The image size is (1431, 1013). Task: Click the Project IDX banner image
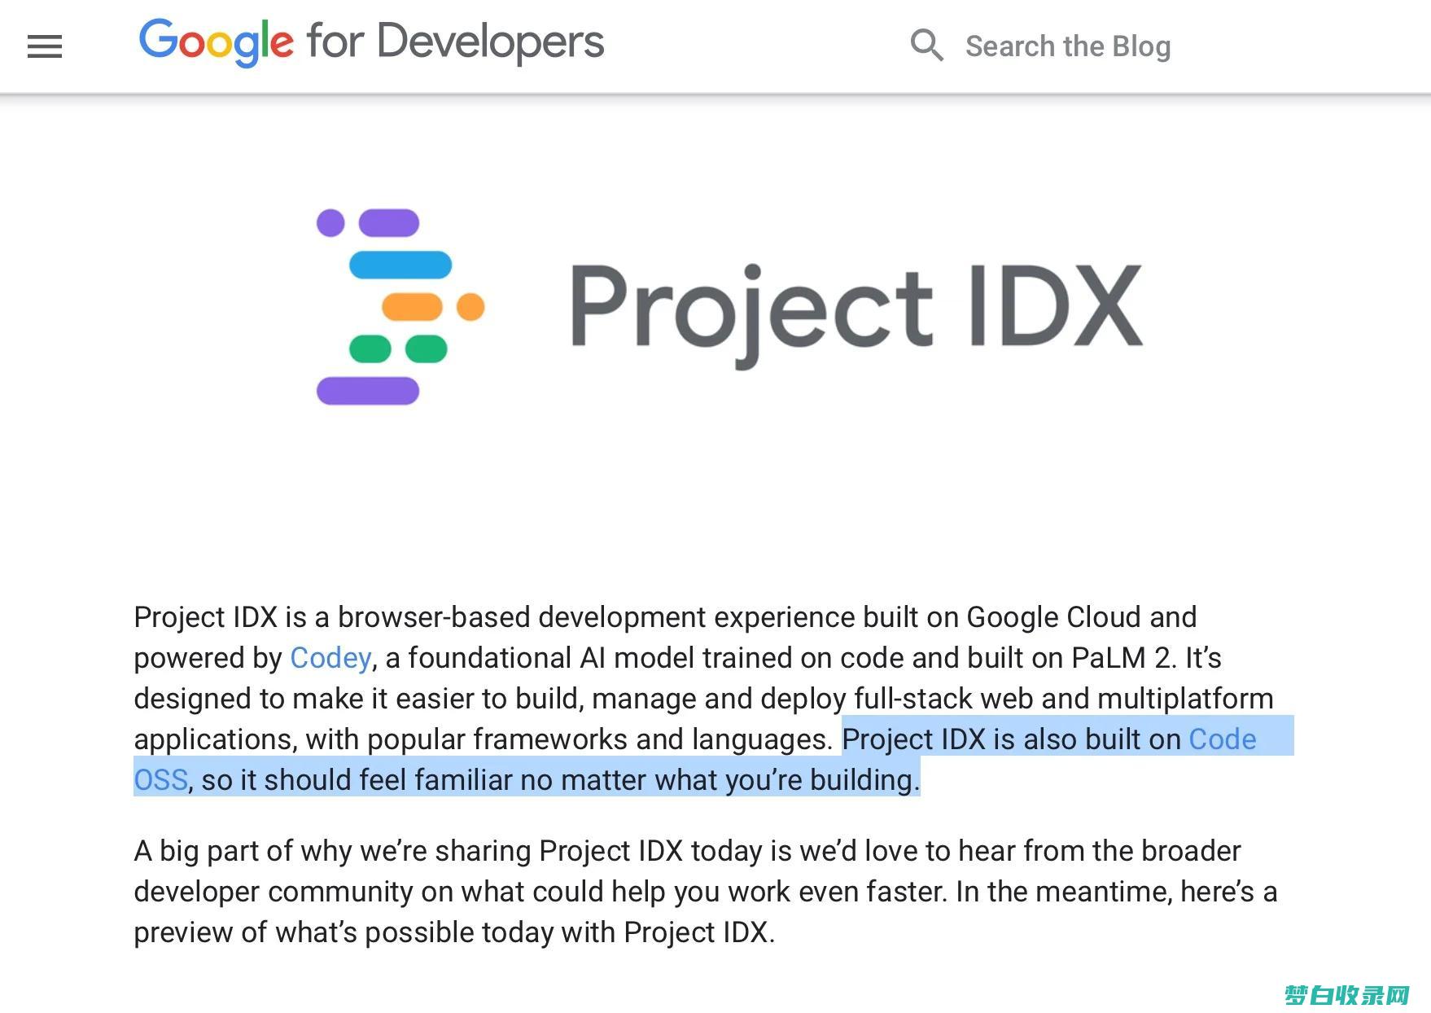tap(729, 306)
